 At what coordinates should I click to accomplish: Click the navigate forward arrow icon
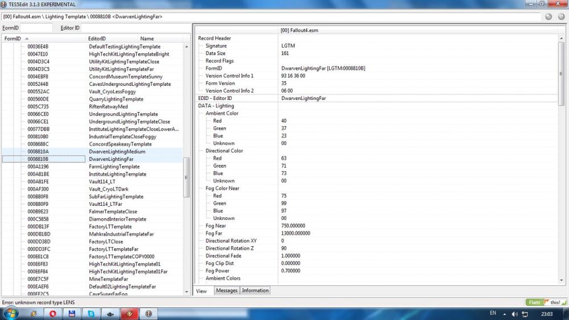[562, 16]
